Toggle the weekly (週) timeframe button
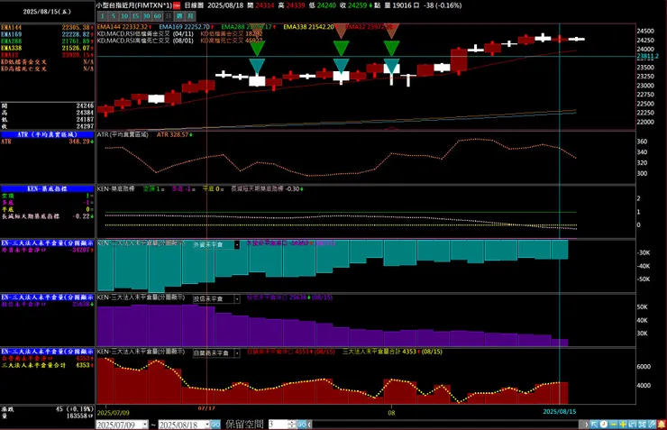Image resolution: width=667 pixels, height=430 pixels. pos(179,16)
